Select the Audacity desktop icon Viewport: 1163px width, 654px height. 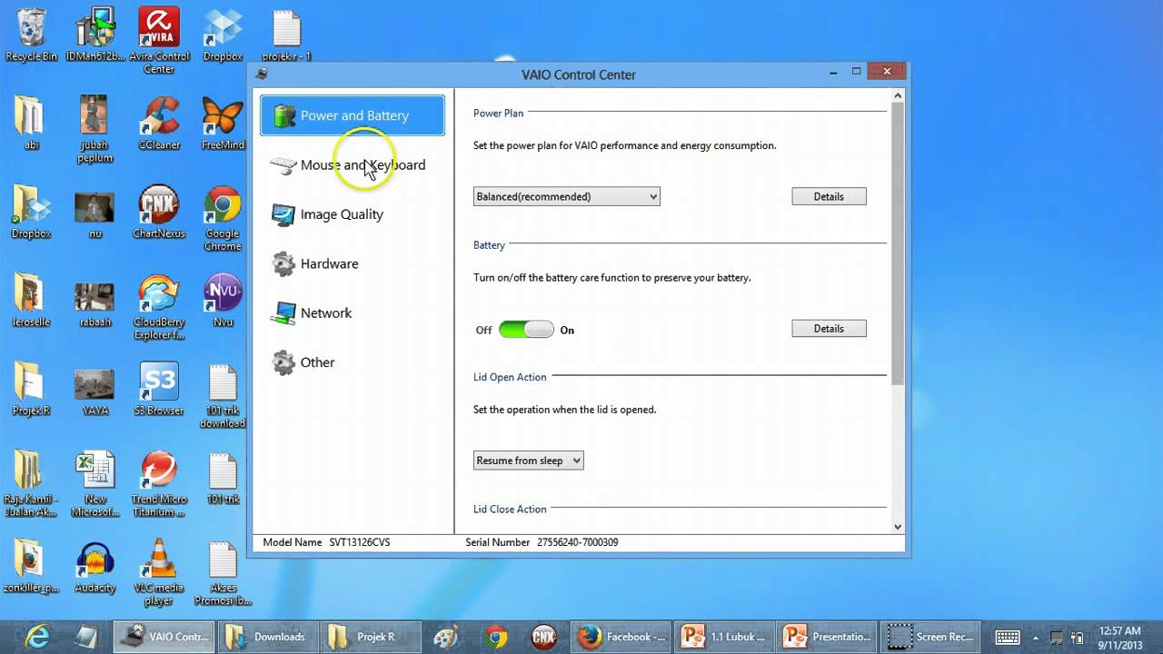pyautogui.click(x=94, y=565)
